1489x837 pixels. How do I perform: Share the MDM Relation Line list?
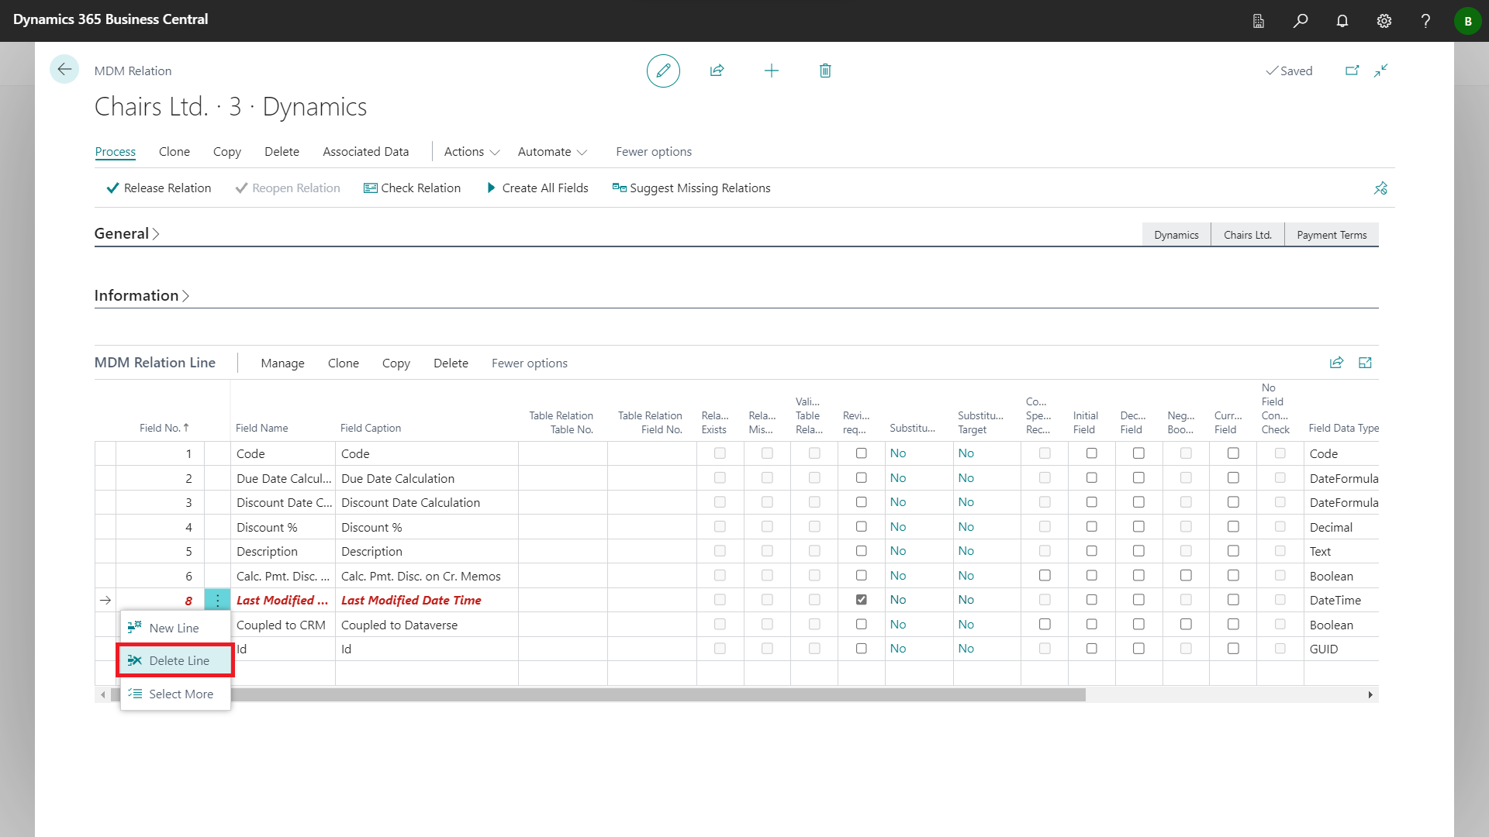click(x=1336, y=363)
